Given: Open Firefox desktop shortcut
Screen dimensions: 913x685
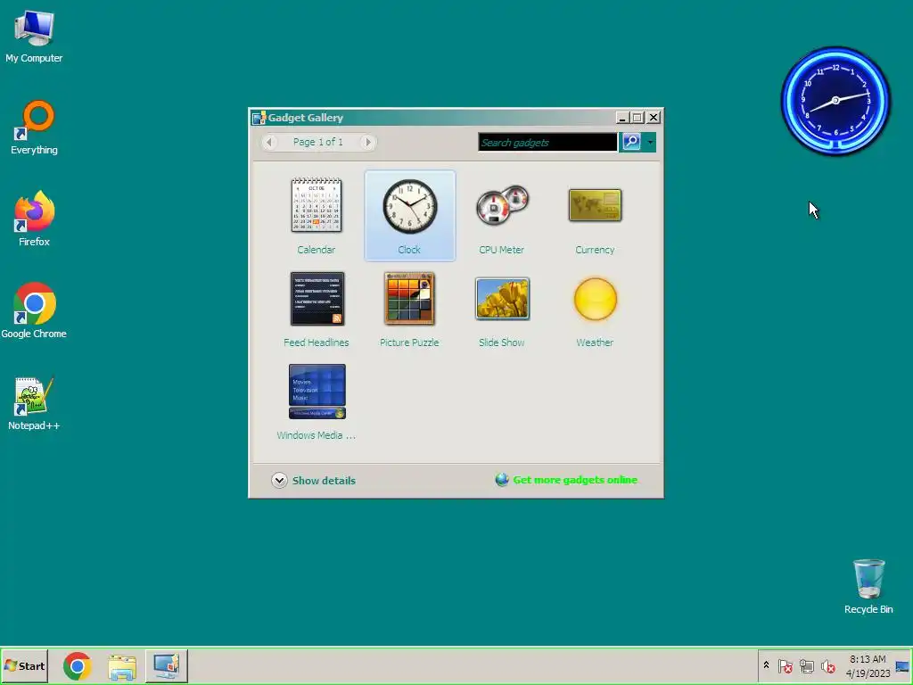Looking at the screenshot, I should click(x=34, y=219).
